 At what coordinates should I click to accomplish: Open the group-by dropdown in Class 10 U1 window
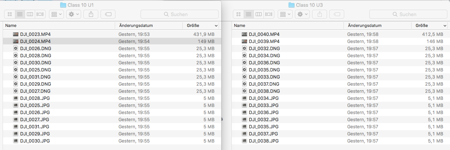(x=56, y=14)
